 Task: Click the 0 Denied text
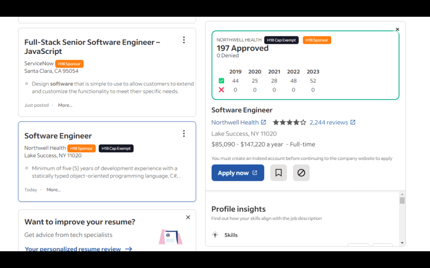[x=228, y=56]
